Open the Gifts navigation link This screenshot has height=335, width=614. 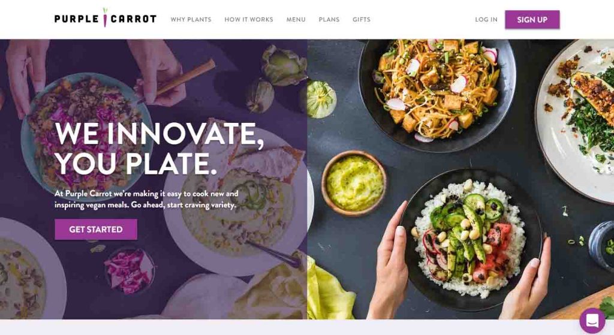tap(361, 20)
